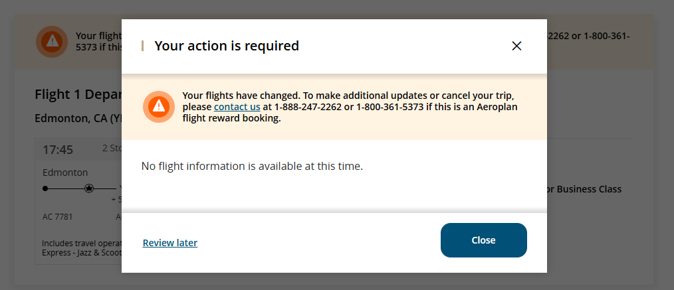Click the background banner warning triangle icon

click(x=52, y=42)
